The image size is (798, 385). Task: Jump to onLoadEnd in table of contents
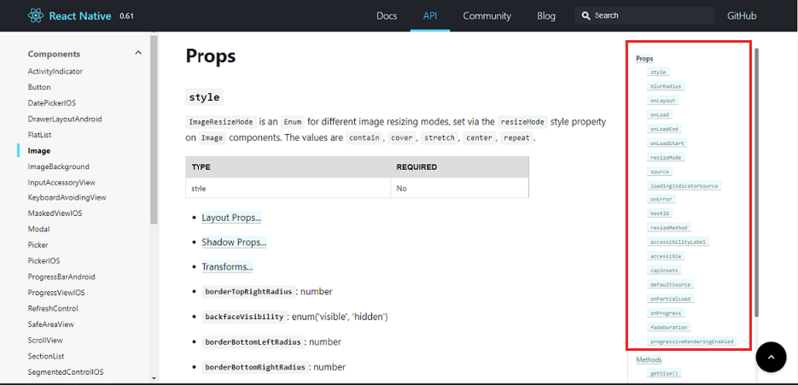[664, 129]
